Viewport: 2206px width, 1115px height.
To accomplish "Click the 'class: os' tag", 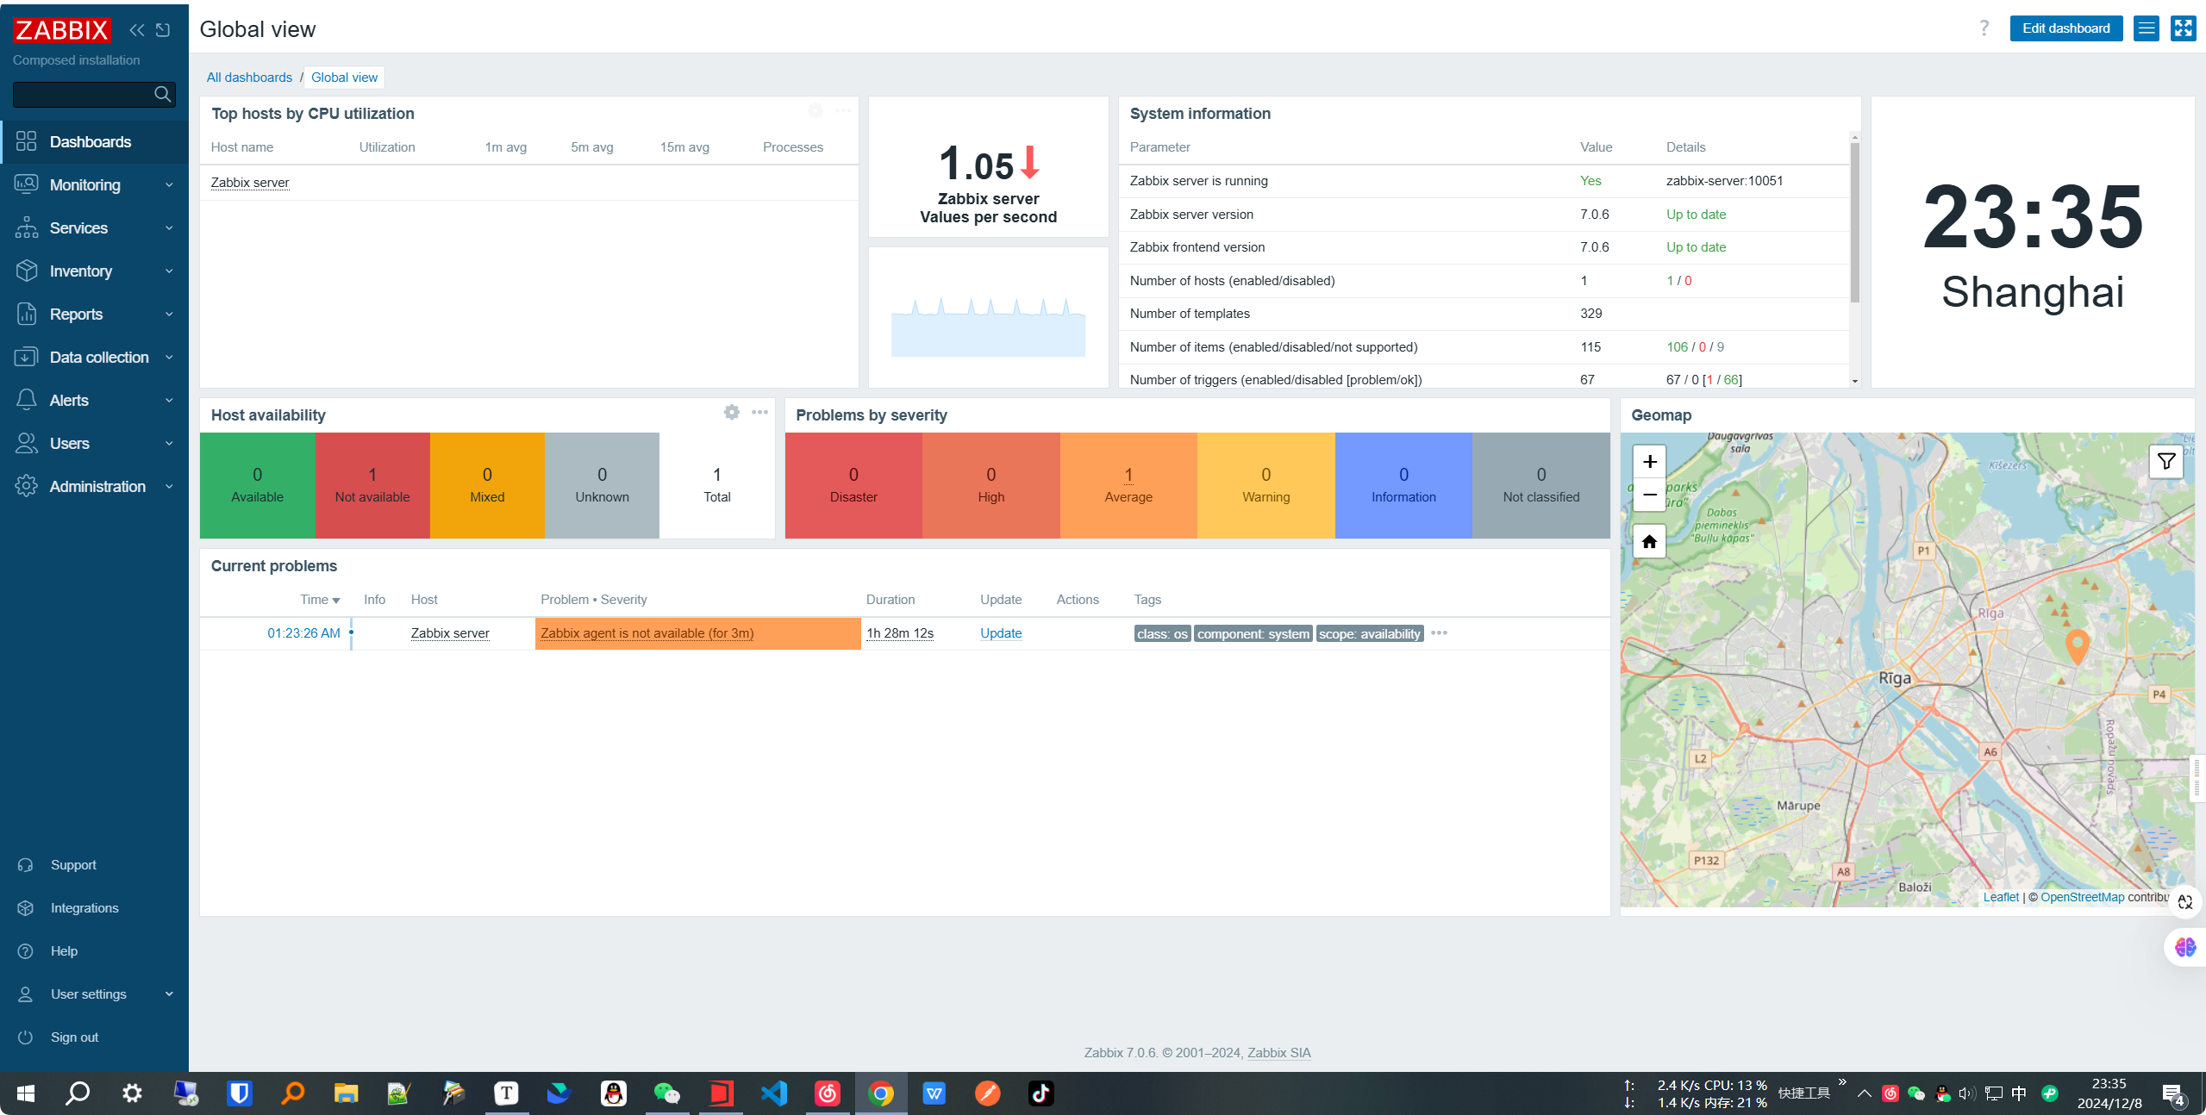I will click(x=1162, y=634).
